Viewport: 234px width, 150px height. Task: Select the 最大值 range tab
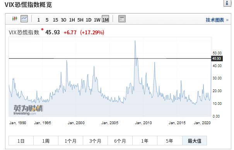(x=195, y=141)
